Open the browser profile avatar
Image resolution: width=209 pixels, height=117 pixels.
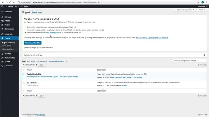click(x=203, y=2)
